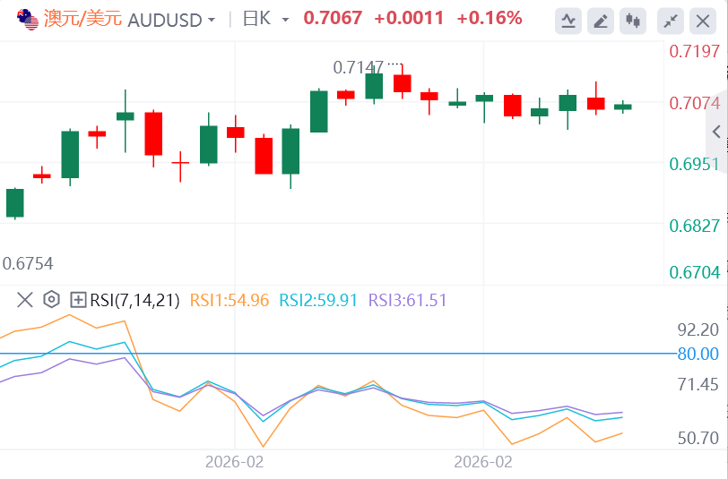The image size is (728, 479).
Task: Close the chart panel with X
Action: pyautogui.click(x=703, y=21)
